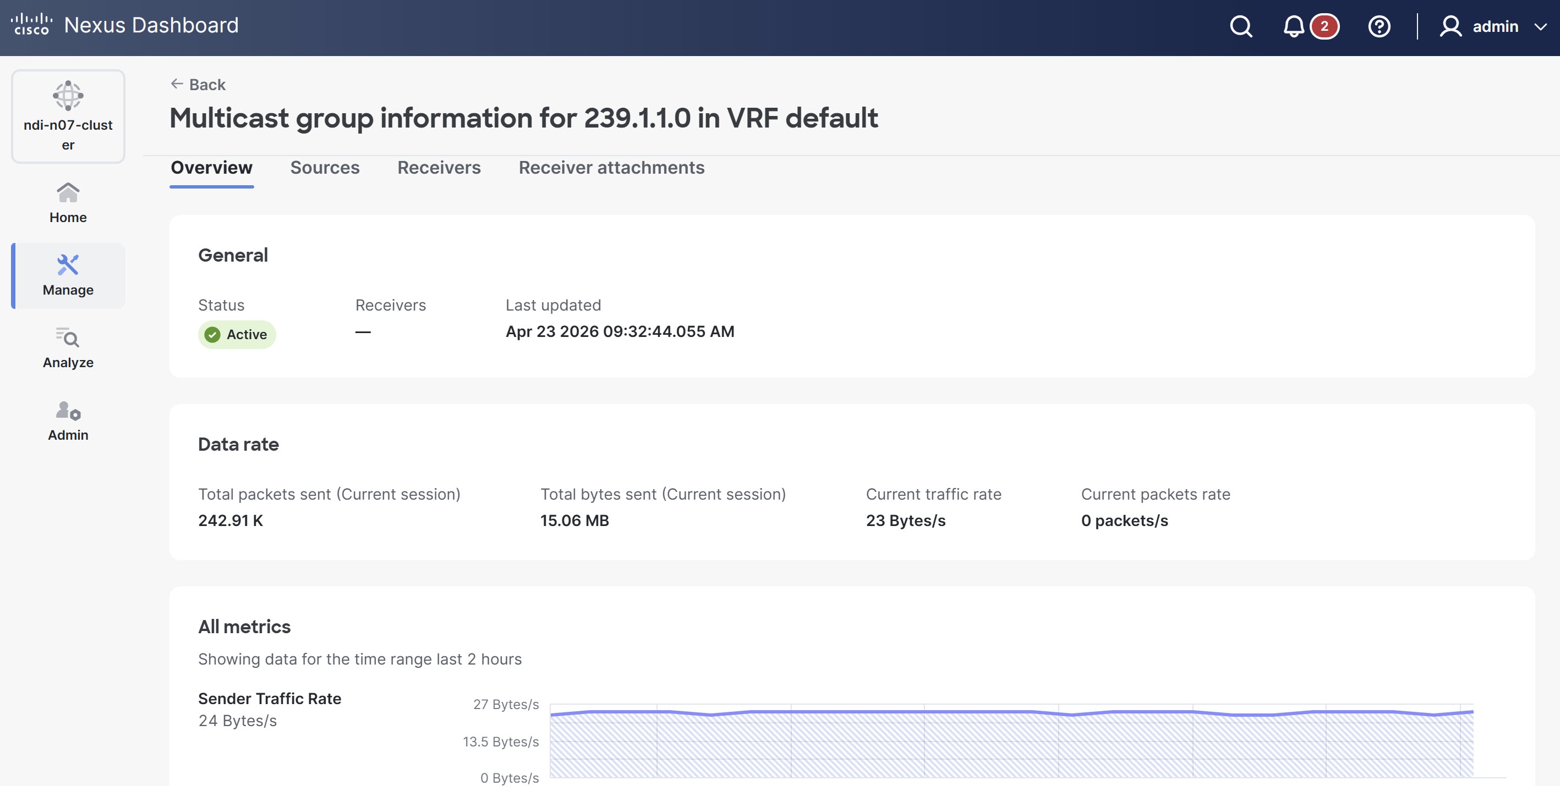Viewport: 1560px width, 786px height.
Task: Click the Current packets rate label
Action: point(1156,494)
